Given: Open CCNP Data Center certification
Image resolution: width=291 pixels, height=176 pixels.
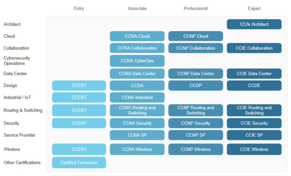Looking at the screenshot, I should click(x=196, y=74).
